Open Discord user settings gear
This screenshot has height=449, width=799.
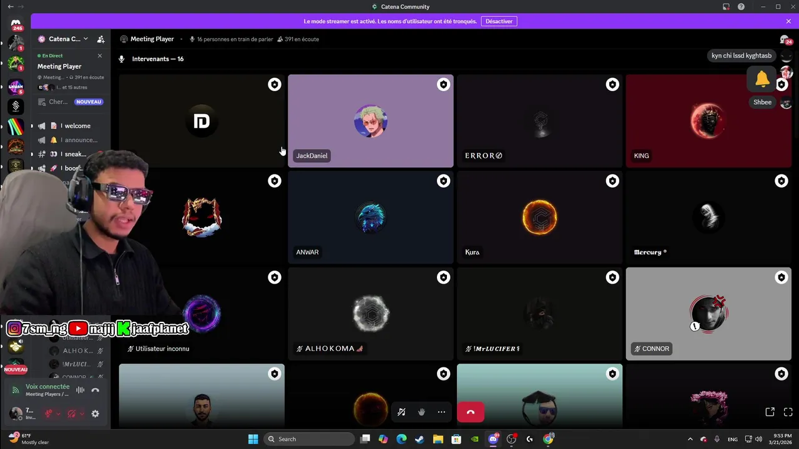click(x=95, y=413)
